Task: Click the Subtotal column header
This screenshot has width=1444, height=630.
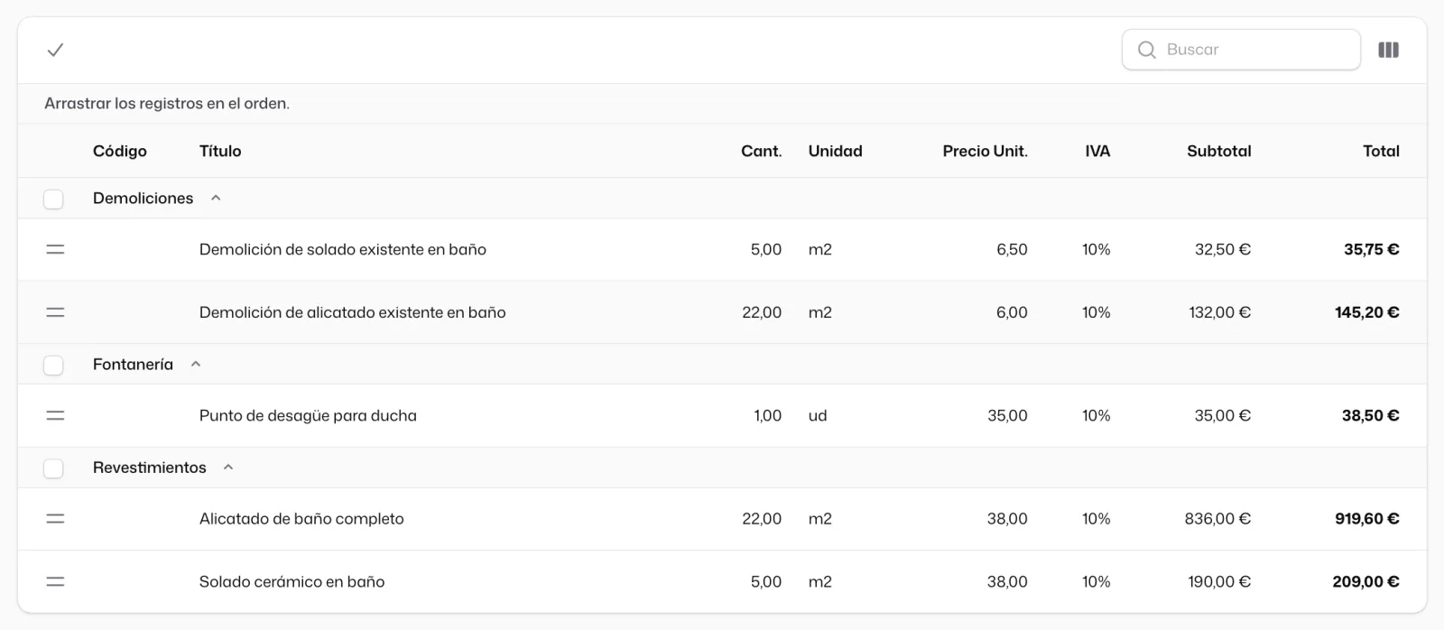Action: click(x=1218, y=151)
